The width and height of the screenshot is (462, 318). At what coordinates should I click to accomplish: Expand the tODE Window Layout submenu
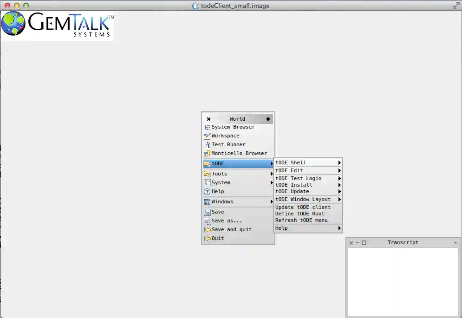tap(339, 200)
